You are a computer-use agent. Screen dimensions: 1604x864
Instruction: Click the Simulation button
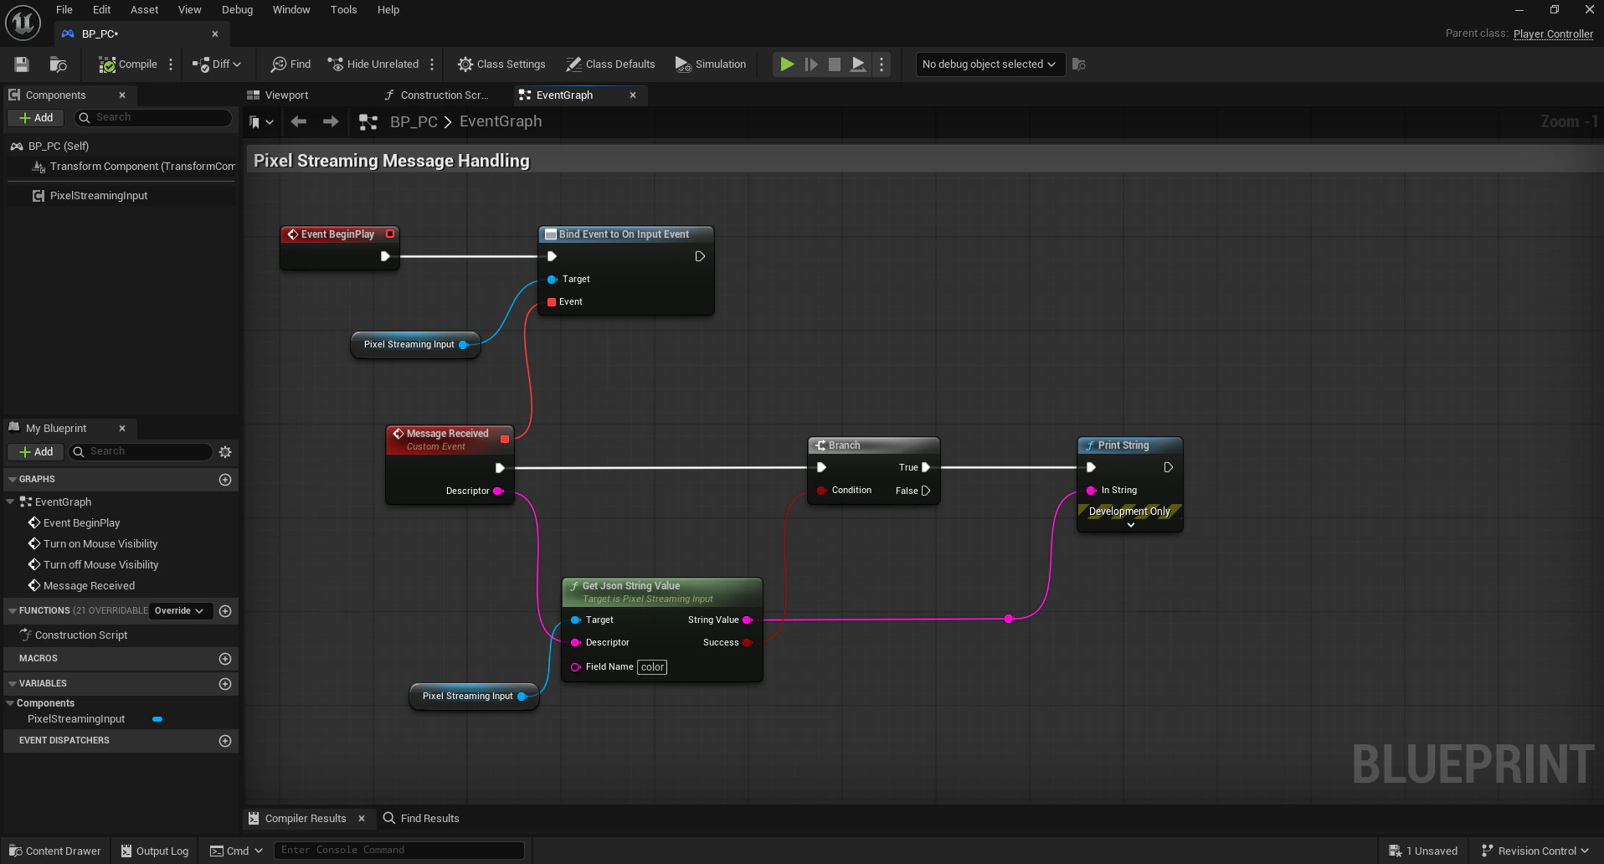[x=710, y=64]
